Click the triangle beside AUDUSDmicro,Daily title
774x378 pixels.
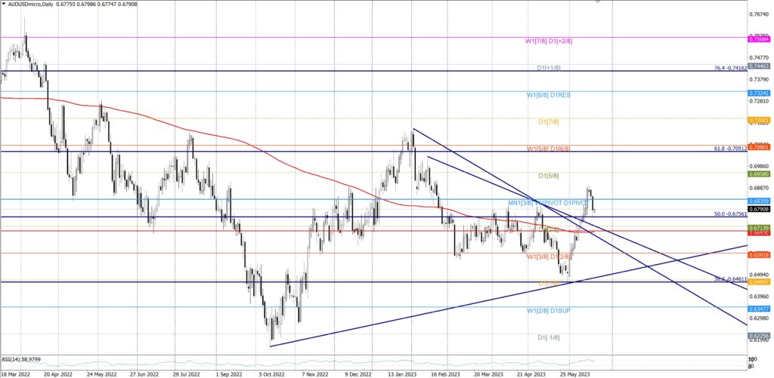point(4,5)
